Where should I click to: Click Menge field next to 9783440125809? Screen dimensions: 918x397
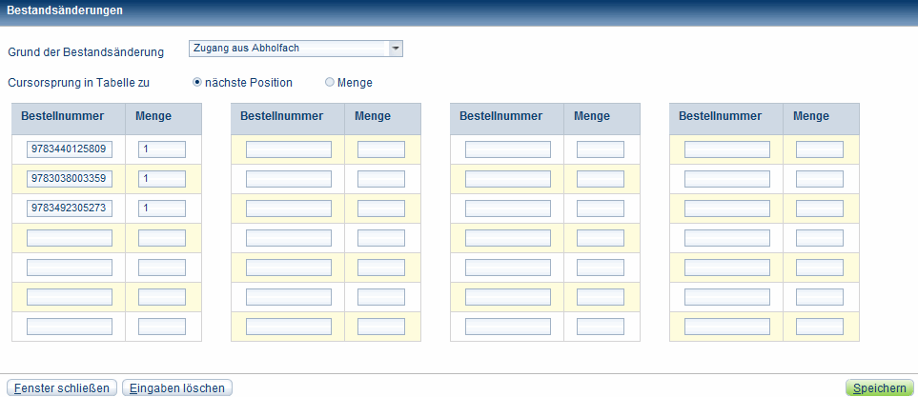[x=162, y=149]
